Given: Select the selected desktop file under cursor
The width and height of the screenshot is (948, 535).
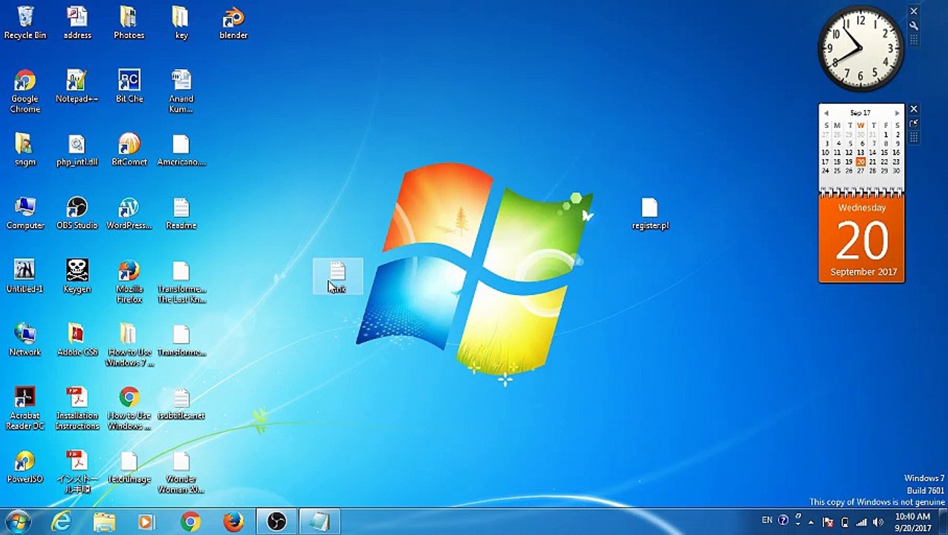Looking at the screenshot, I should pyautogui.click(x=337, y=276).
